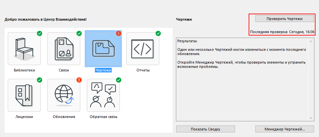The width and height of the screenshot is (319, 137).
Task: Click scroll up arrow in results box
Action: click(x=311, y=41)
